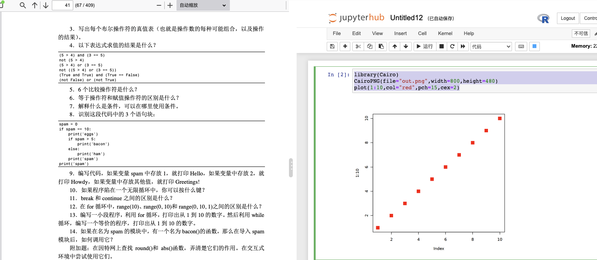The height and width of the screenshot is (260, 597).
Task: Move selected cell down arrow
Action: pyautogui.click(x=406, y=47)
